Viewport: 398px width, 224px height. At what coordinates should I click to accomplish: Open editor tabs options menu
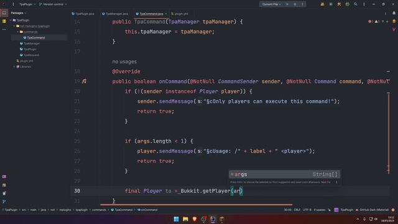pyautogui.click(x=386, y=14)
